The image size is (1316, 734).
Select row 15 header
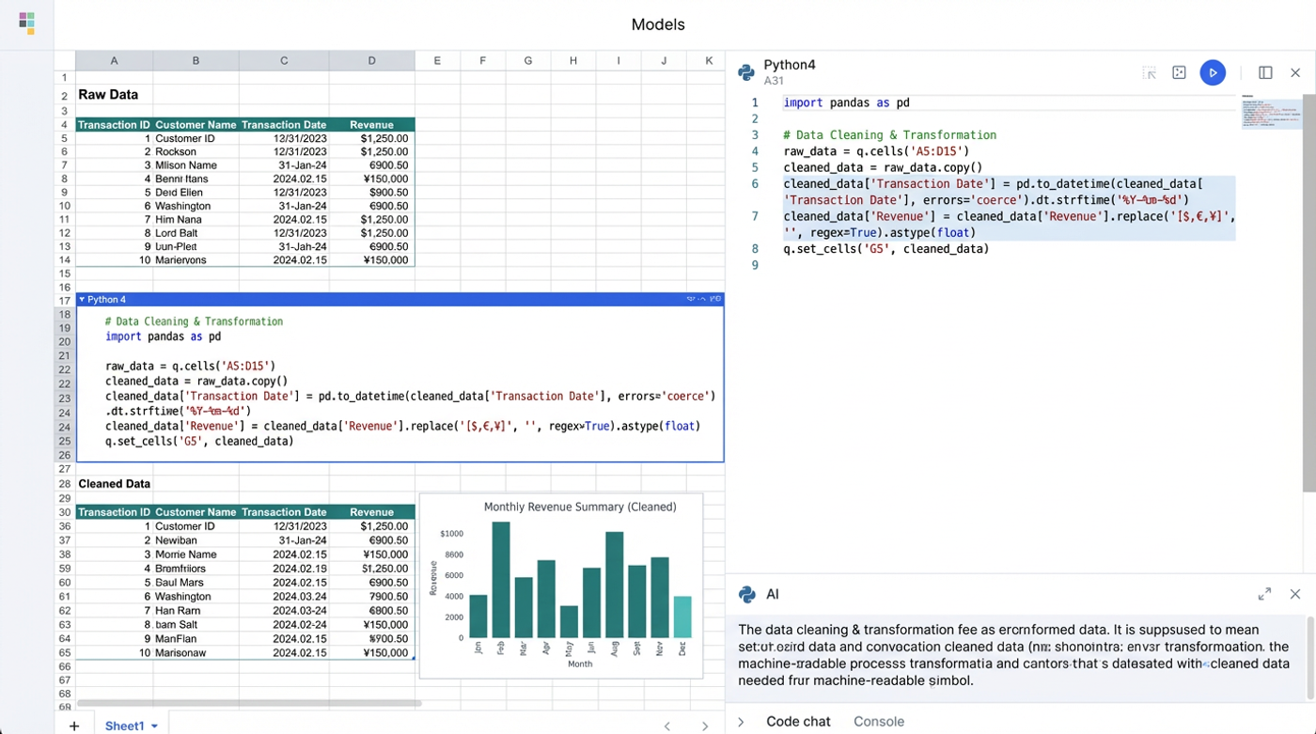click(65, 273)
